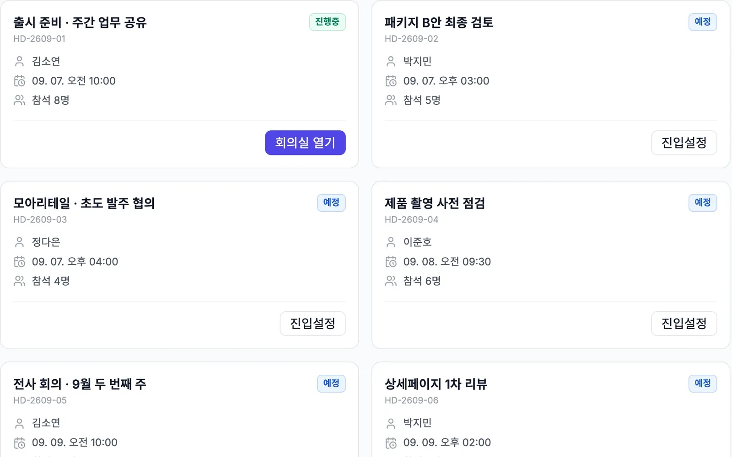732x457 pixels.
Task: Click 진입설정 on 패키지 B안 최종 검토
Action: [684, 143]
